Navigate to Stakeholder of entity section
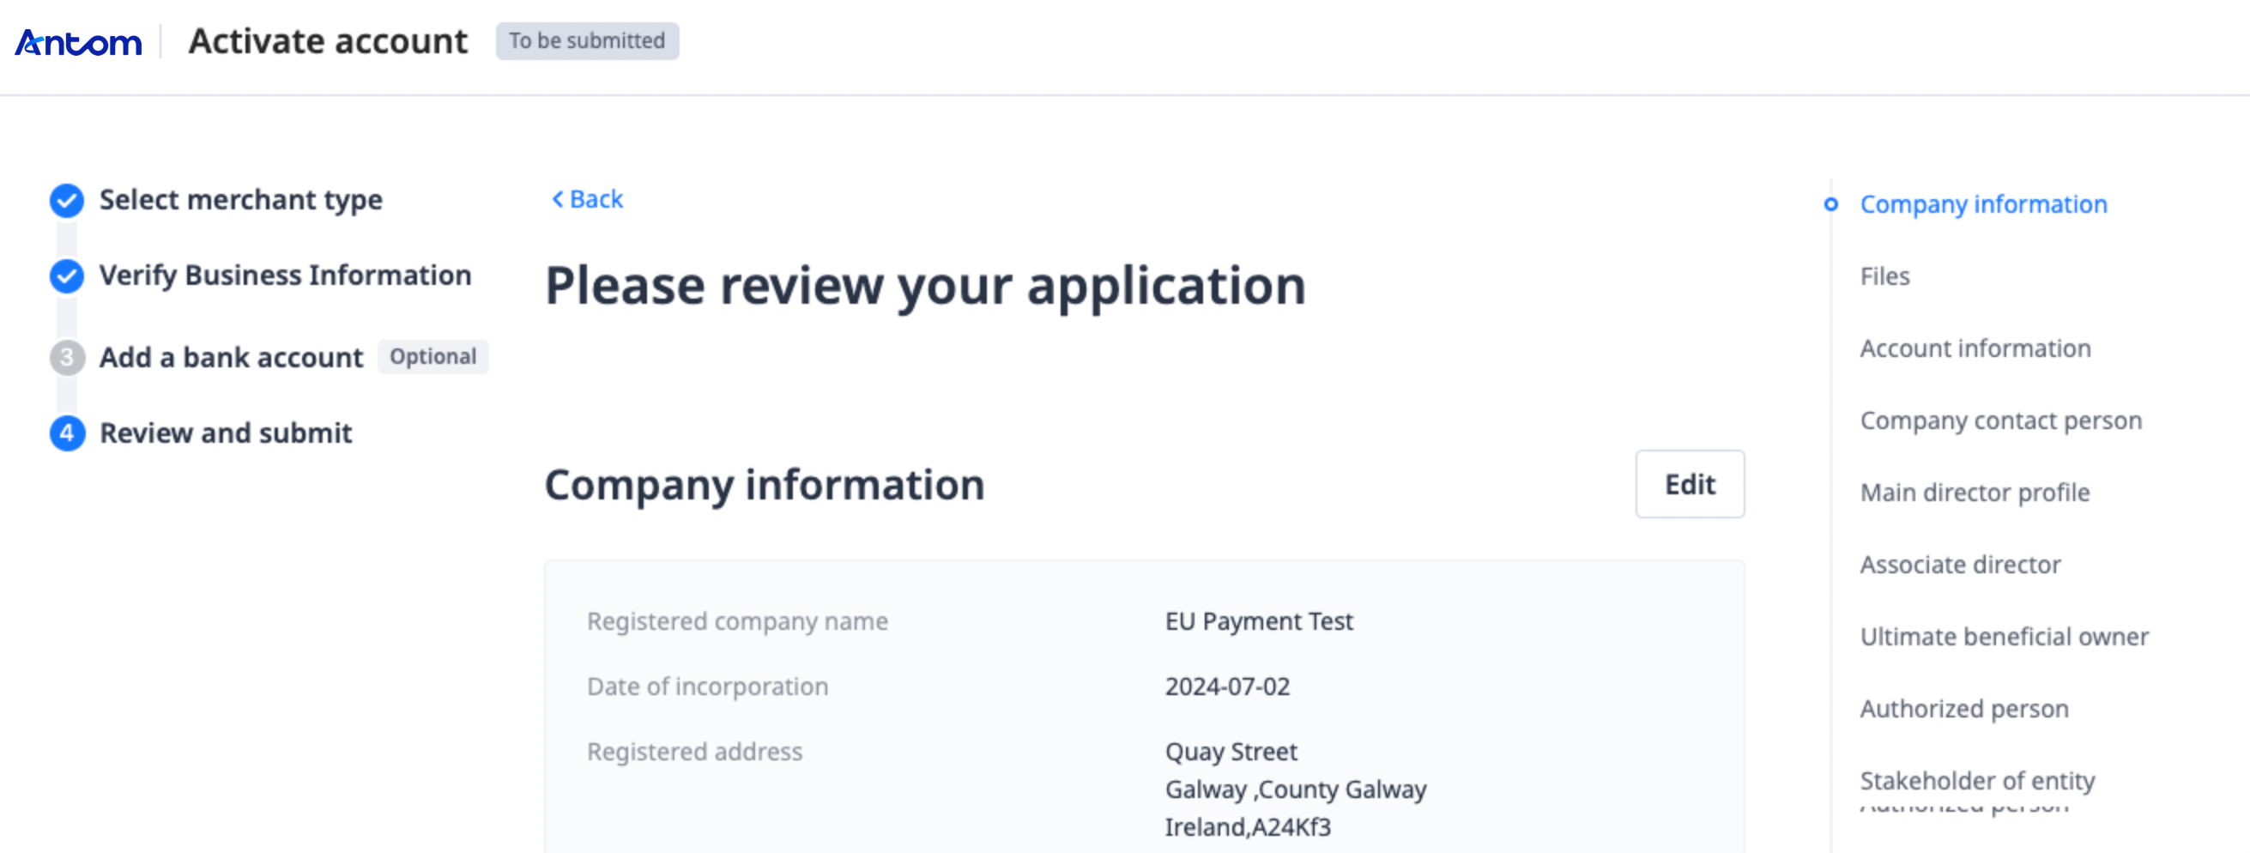Screen dimensions: 2250x853 (x=1976, y=781)
